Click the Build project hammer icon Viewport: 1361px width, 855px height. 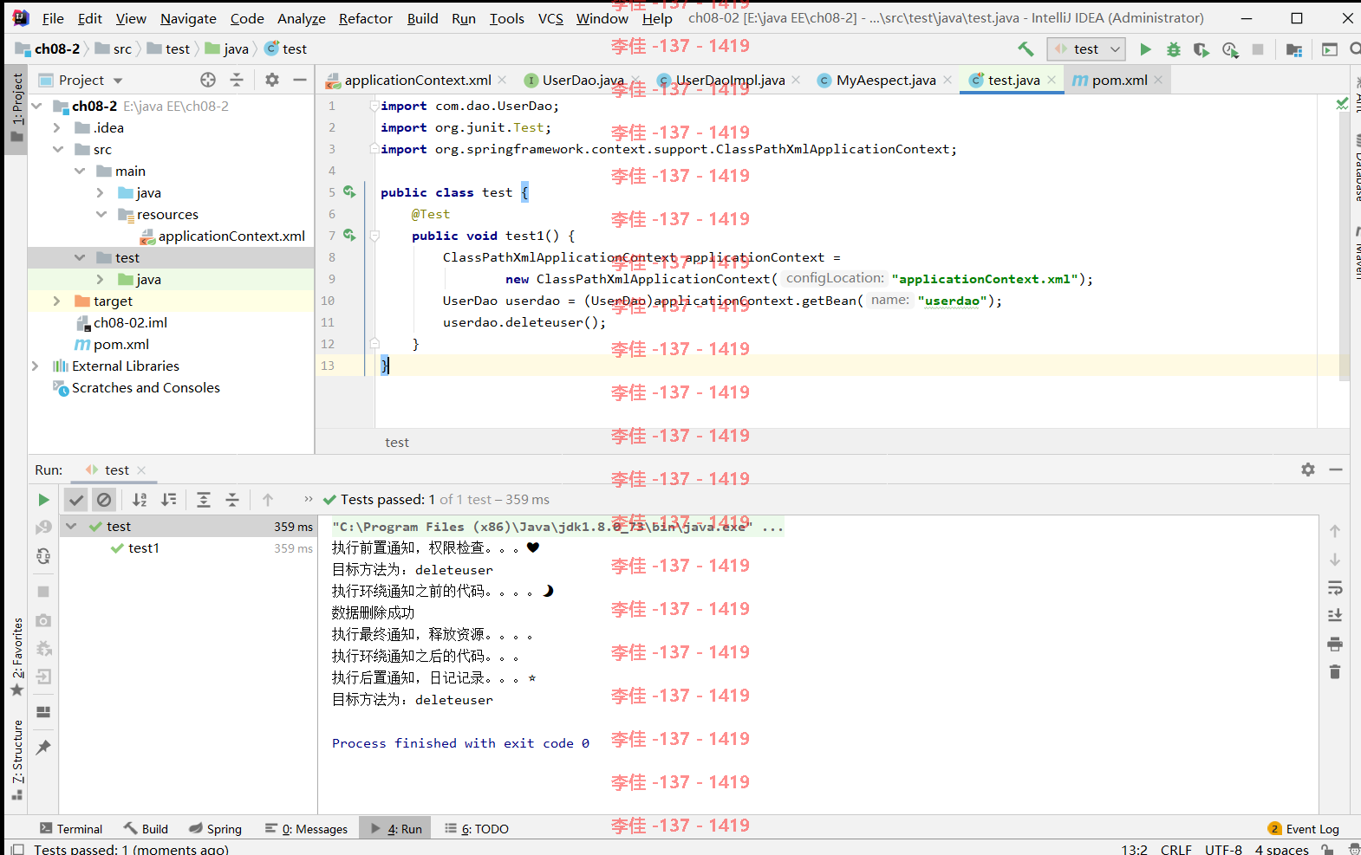point(1026,49)
